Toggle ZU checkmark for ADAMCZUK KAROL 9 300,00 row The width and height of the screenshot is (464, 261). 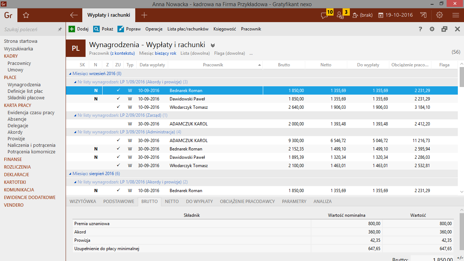tap(118, 140)
